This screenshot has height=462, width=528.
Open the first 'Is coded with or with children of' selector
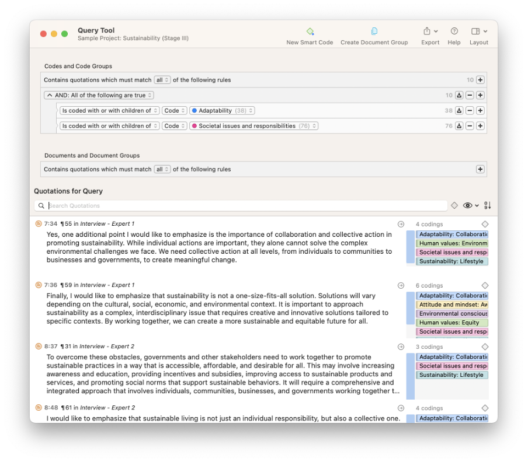(x=109, y=111)
